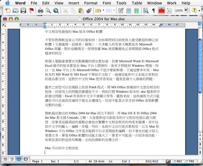Click the Page 1 status bar field
This screenshot has width=203, height=166.
point(37,161)
